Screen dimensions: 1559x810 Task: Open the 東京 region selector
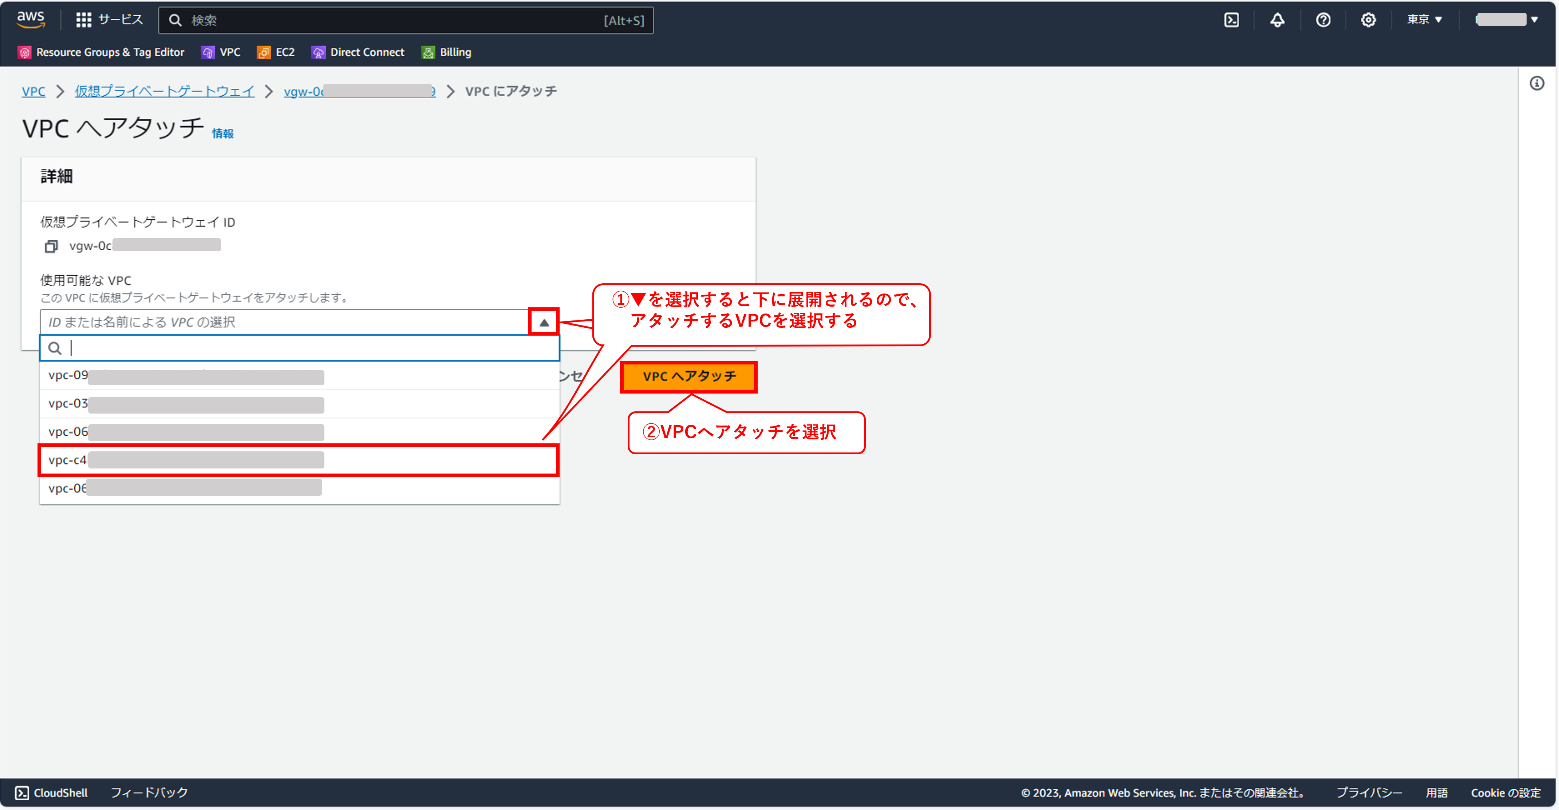point(1424,19)
